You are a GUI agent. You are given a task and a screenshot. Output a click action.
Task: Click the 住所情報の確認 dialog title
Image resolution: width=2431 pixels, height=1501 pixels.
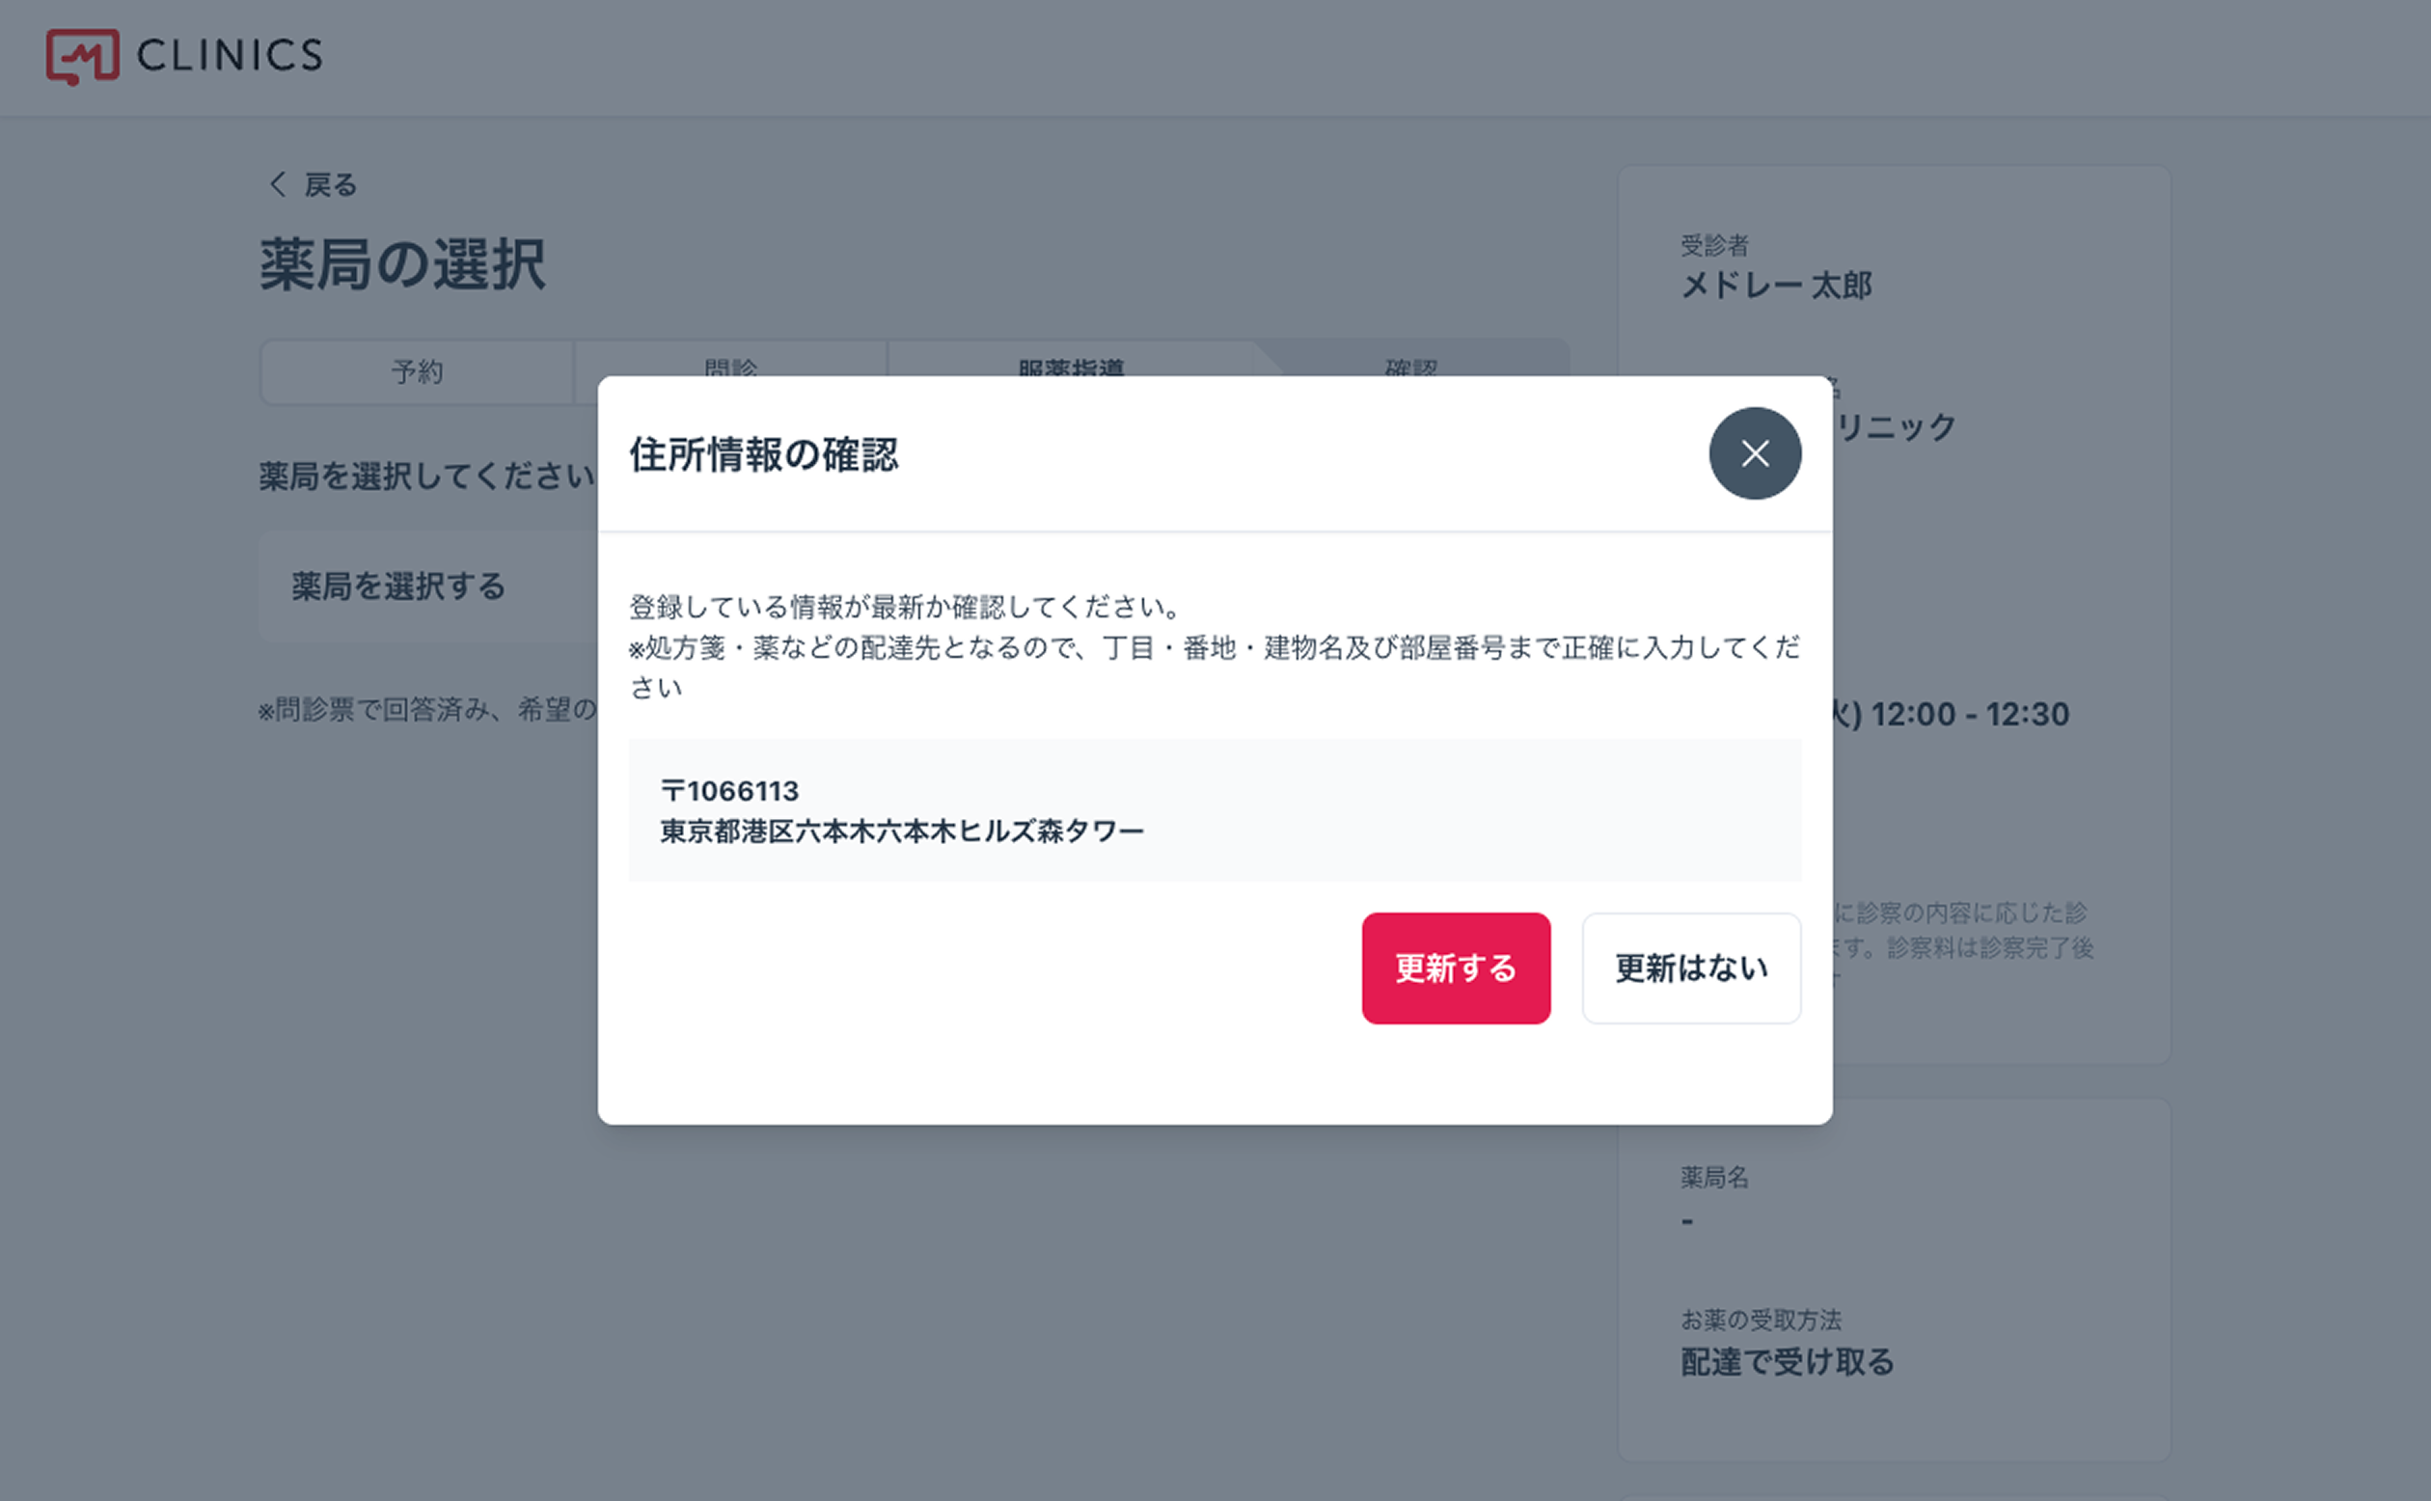[x=763, y=454]
